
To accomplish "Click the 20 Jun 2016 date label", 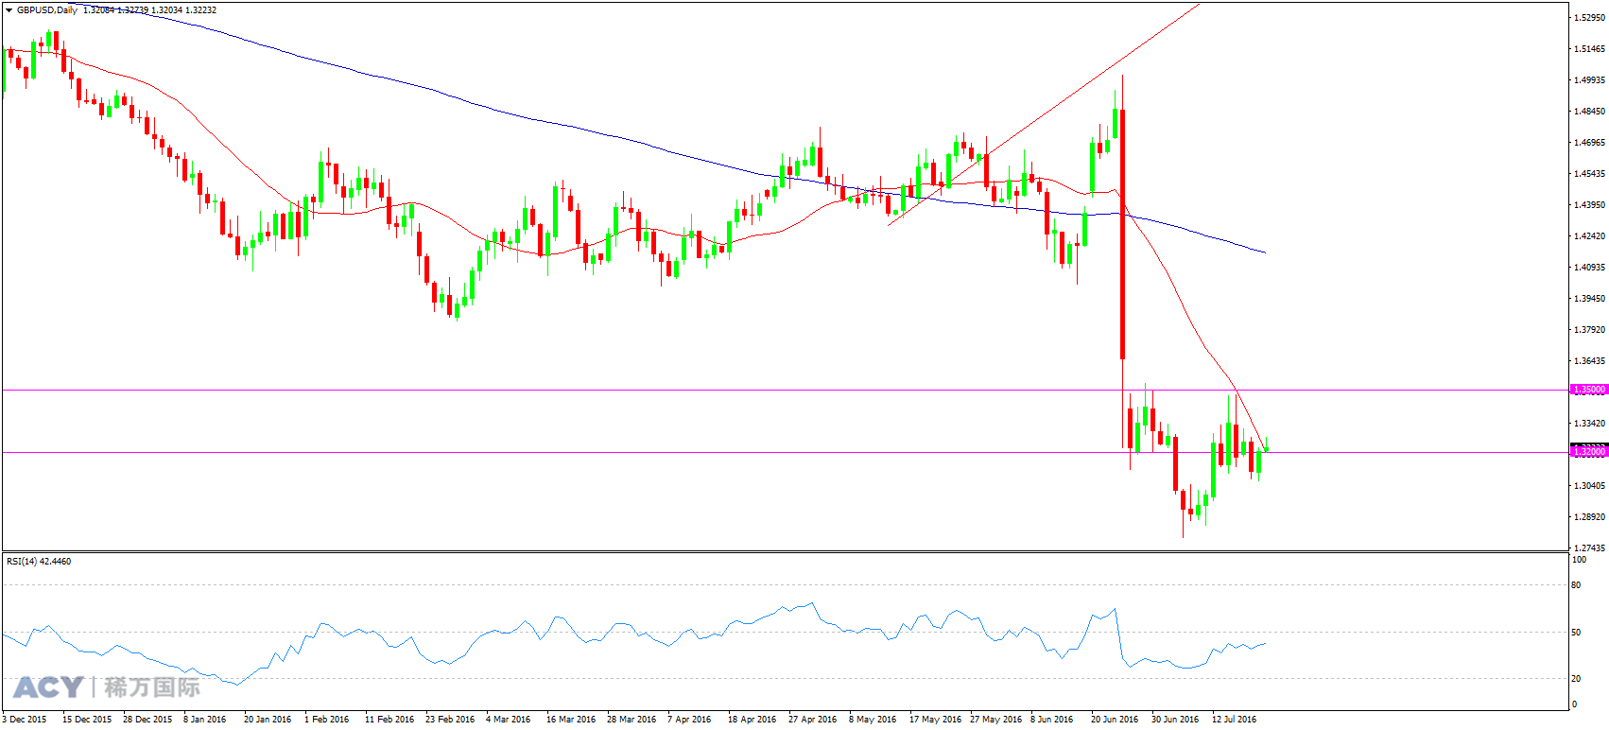I will pos(1115,720).
